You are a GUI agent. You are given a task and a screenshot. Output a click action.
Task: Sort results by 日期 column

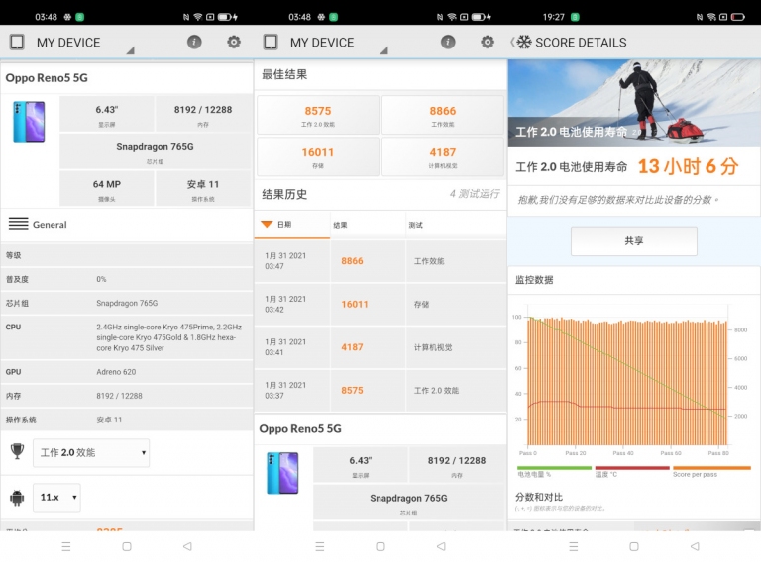click(x=292, y=225)
